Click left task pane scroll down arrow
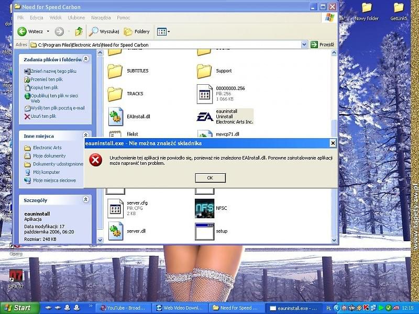The height and width of the screenshot is (314, 419). coord(100,240)
